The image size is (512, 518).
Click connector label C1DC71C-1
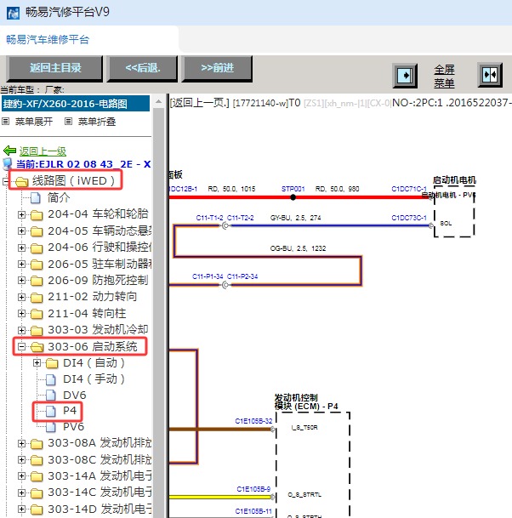click(409, 189)
